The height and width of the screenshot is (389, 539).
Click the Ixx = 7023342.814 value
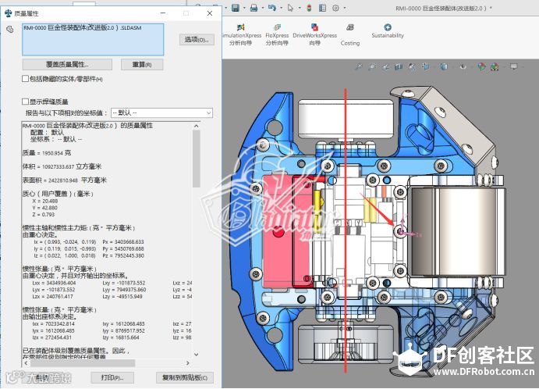(x=53, y=324)
